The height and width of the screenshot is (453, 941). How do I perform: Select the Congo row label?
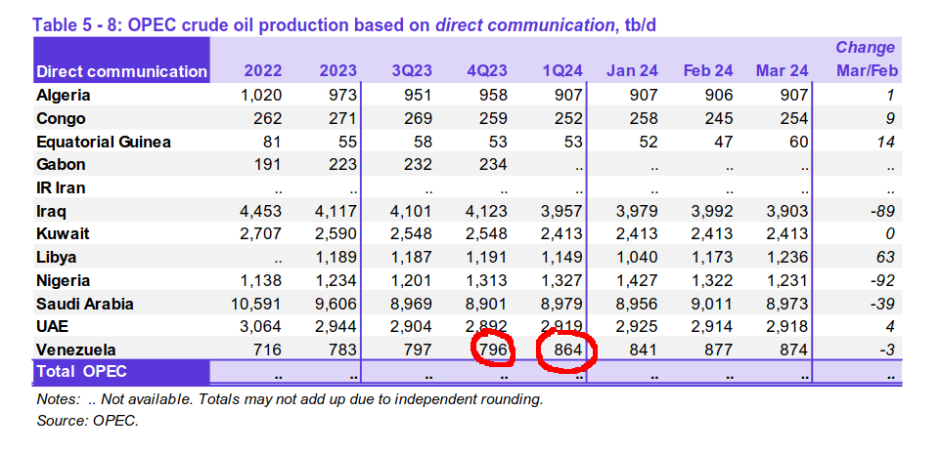tap(61, 119)
